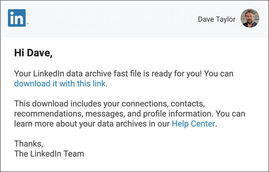The image size is (269, 172).
Task: Visit the Help Center link
Action: click(193, 124)
